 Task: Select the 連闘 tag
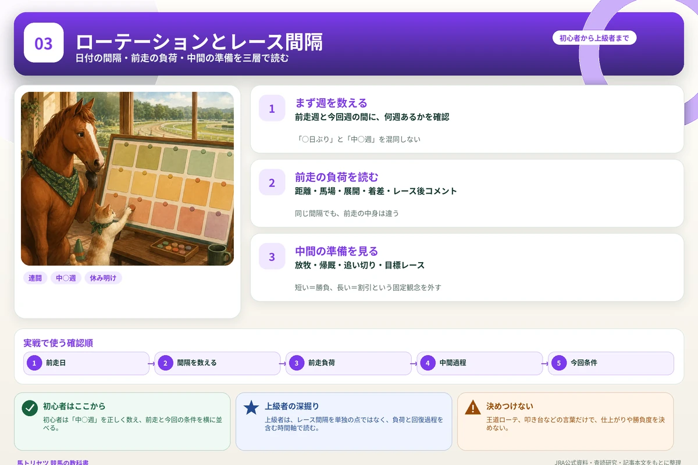click(35, 278)
